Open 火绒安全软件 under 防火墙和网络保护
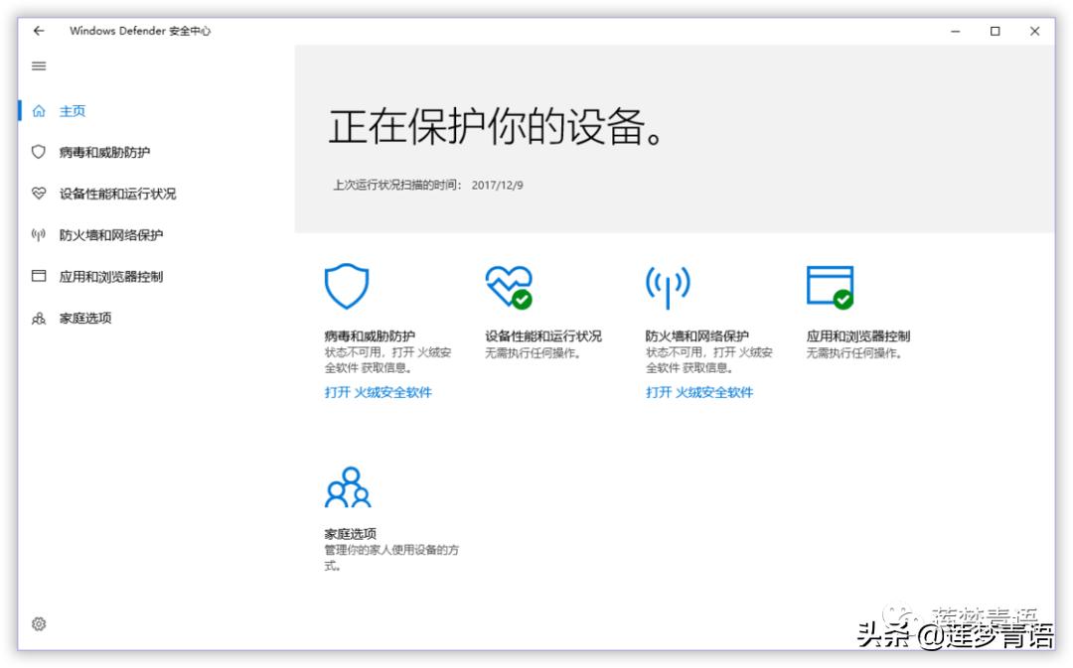Viewport: 1073px width, 668px height. (698, 392)
